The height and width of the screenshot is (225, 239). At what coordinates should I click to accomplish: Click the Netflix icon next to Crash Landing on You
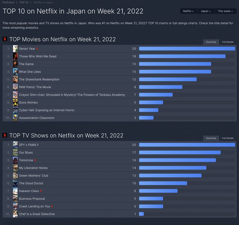[x=52, y=206]
